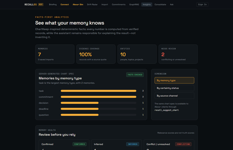
Task: Click the 'question' row label
Action: point(44,115)
